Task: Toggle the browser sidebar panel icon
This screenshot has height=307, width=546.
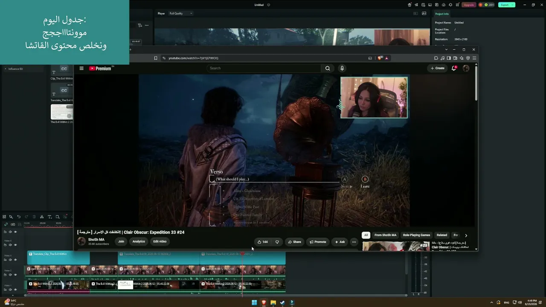Action: (x=449, y=58)
